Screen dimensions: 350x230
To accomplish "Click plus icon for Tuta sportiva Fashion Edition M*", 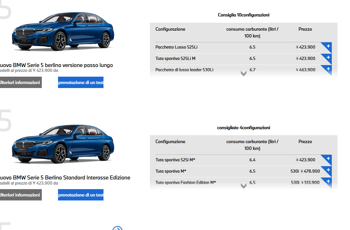I will click(328, 181).
